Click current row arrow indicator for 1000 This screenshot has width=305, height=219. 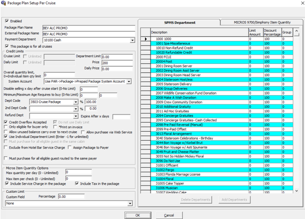(146, 39)
